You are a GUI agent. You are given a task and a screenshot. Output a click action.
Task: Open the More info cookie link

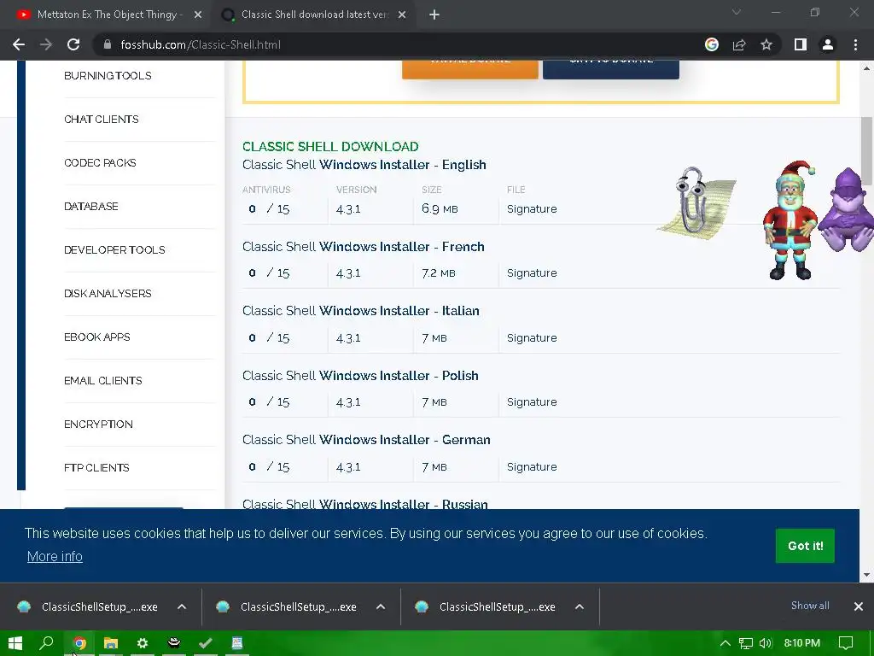click(x=55, y=556)
